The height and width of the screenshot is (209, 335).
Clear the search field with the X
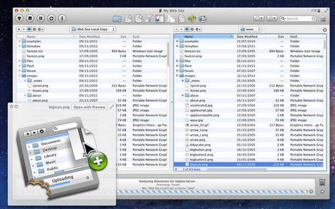point(313,18)
